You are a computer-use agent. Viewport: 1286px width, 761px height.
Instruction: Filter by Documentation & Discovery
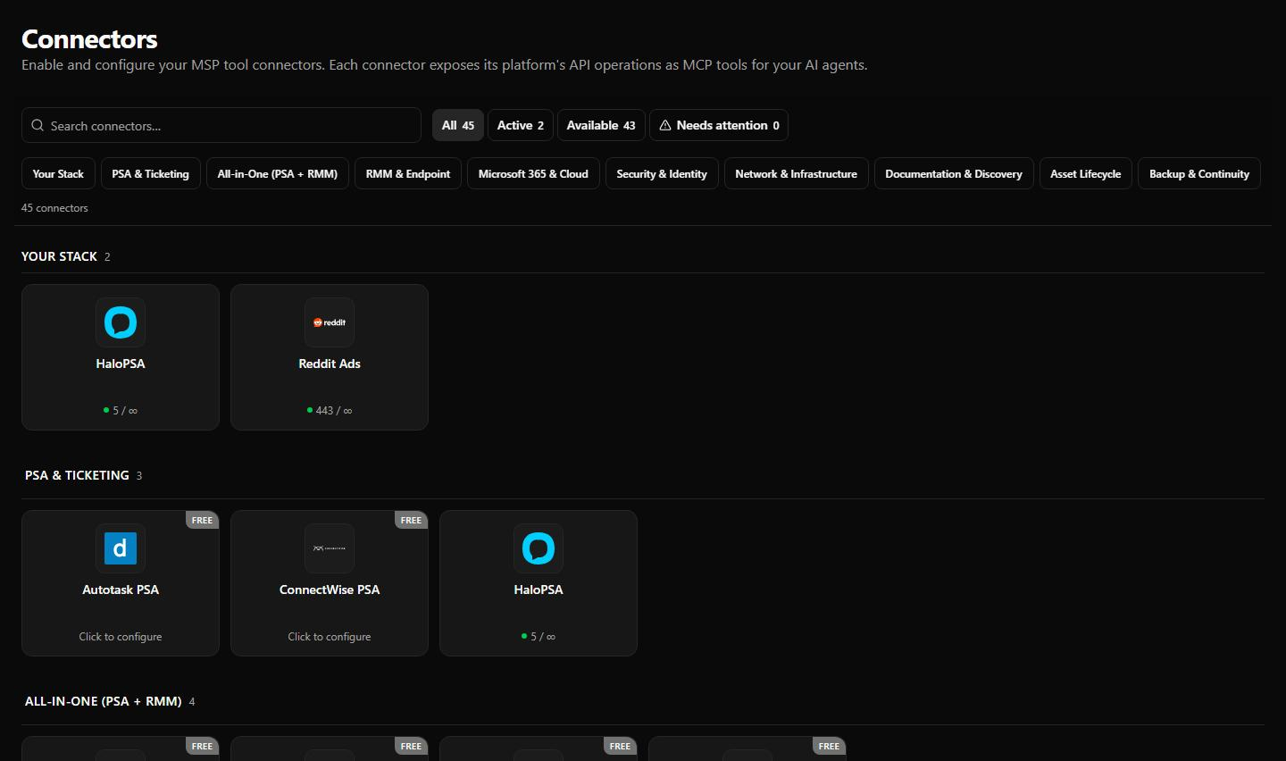(954, 174)
